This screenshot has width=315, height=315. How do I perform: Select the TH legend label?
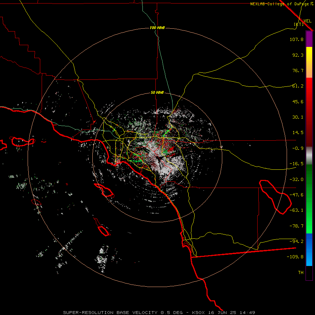pos(301,273)
